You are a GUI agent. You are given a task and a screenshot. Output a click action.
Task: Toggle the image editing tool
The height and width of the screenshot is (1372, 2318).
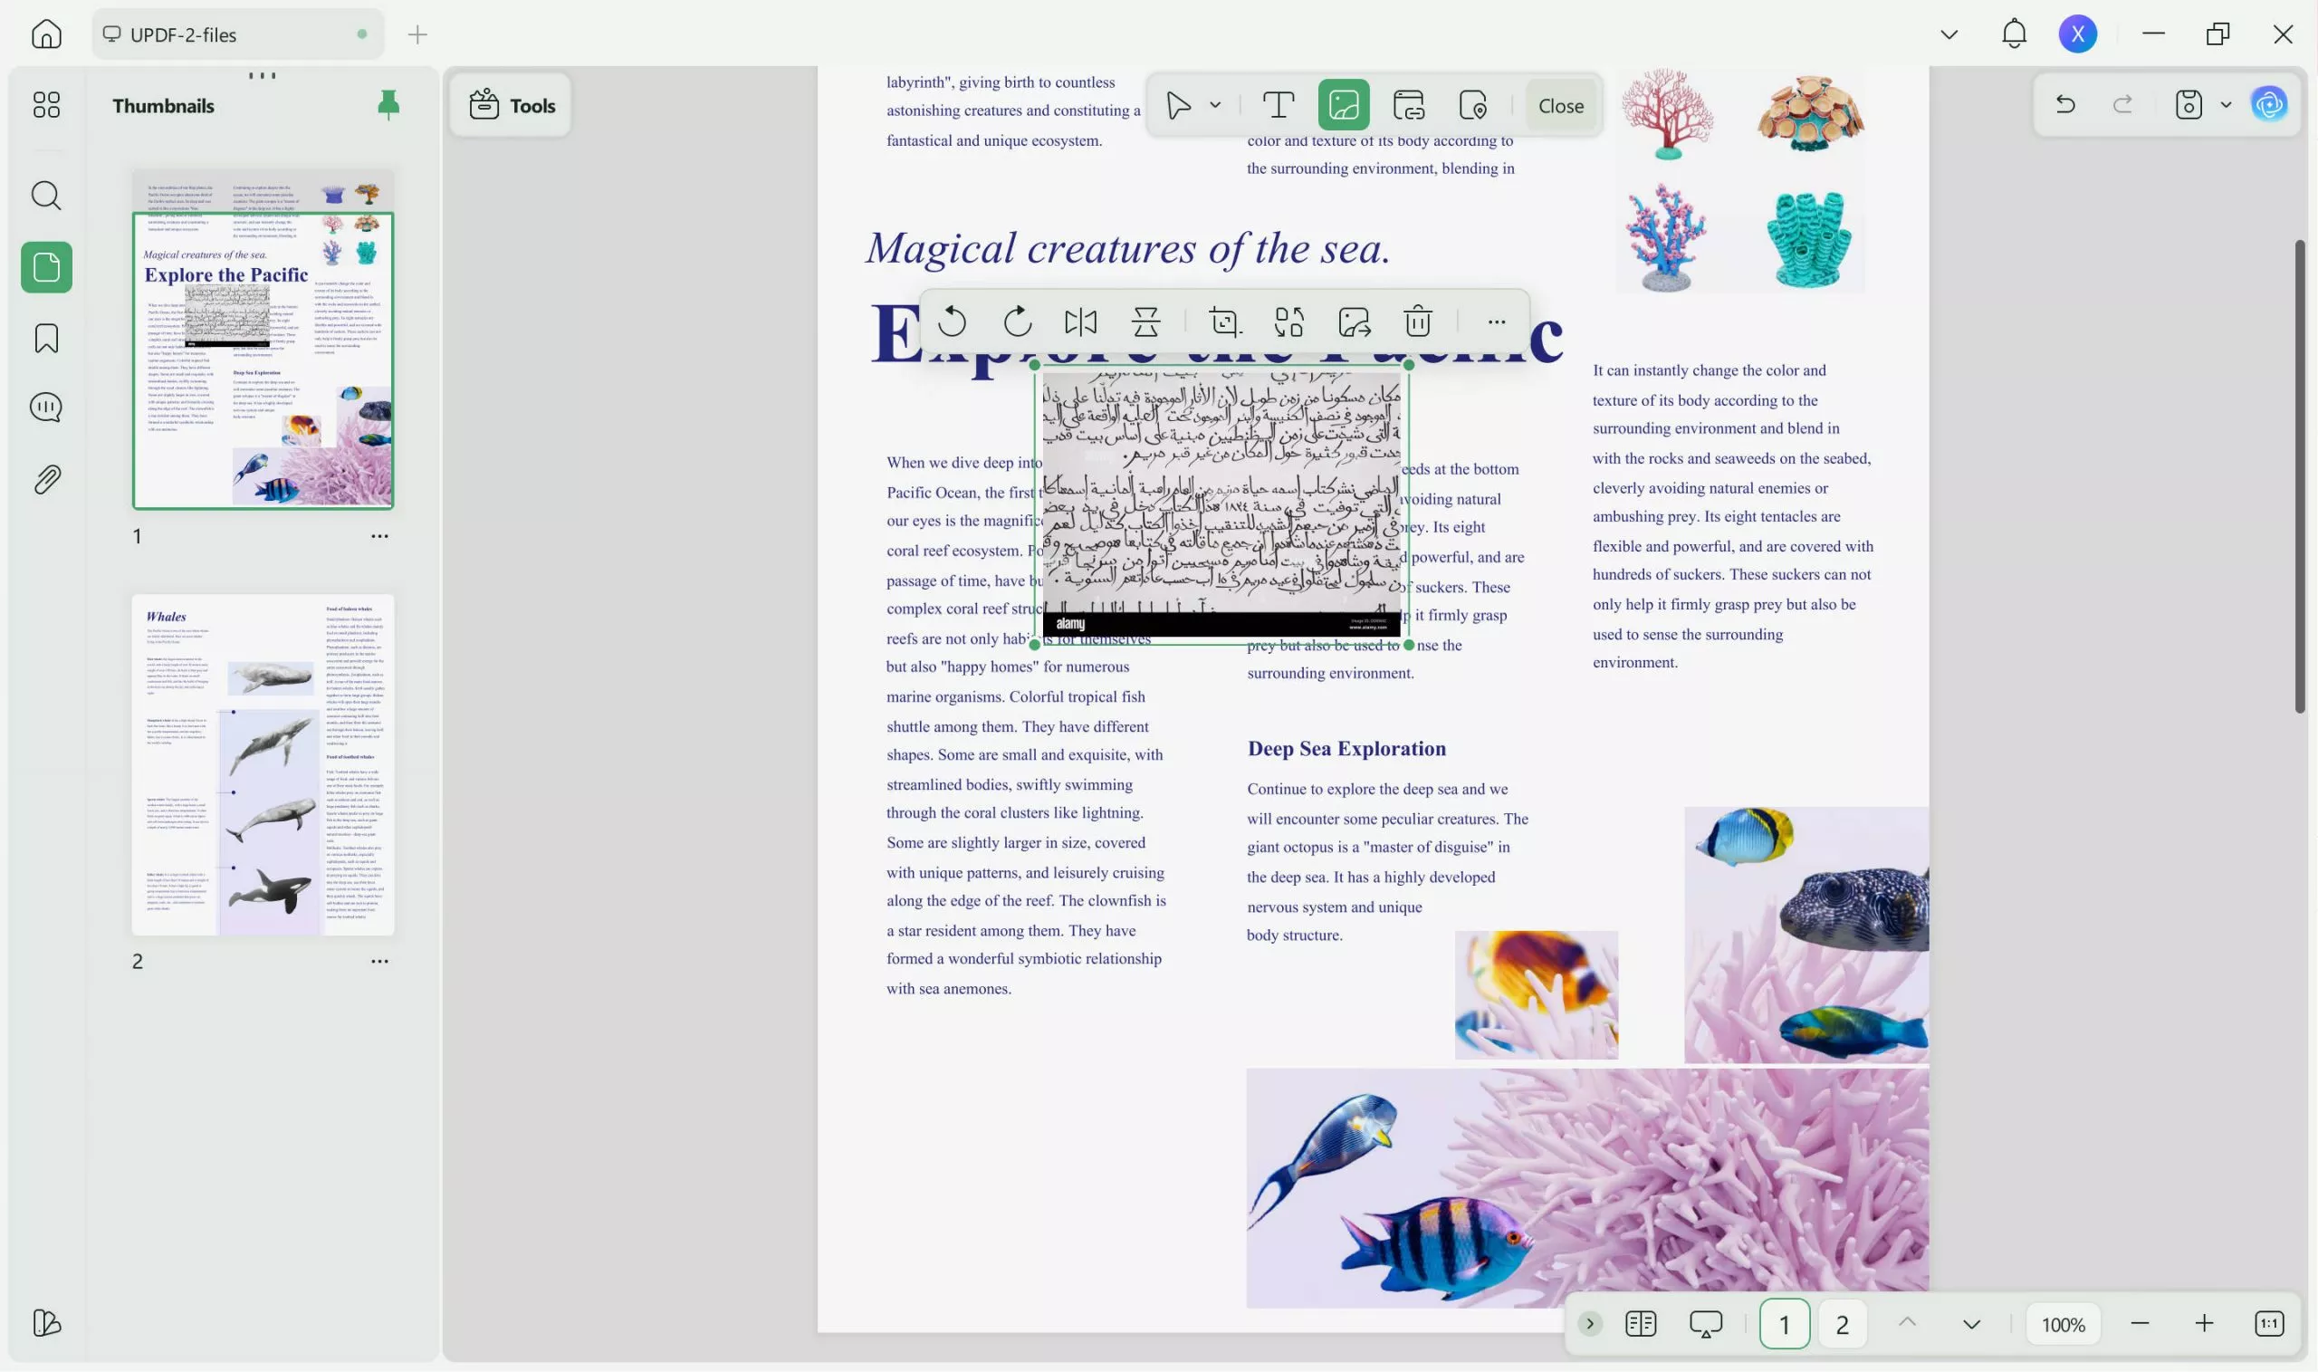1343,105
